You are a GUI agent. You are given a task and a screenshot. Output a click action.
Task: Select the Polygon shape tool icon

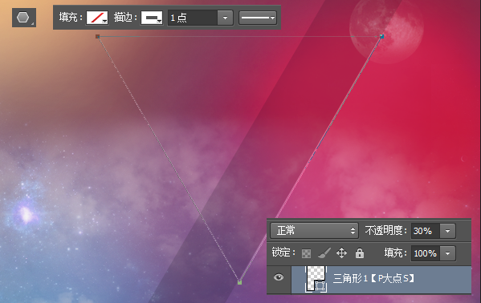tap(24, 18)
